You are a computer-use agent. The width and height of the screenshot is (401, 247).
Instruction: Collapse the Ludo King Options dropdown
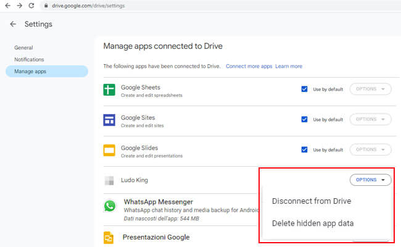tap(370, 180)
